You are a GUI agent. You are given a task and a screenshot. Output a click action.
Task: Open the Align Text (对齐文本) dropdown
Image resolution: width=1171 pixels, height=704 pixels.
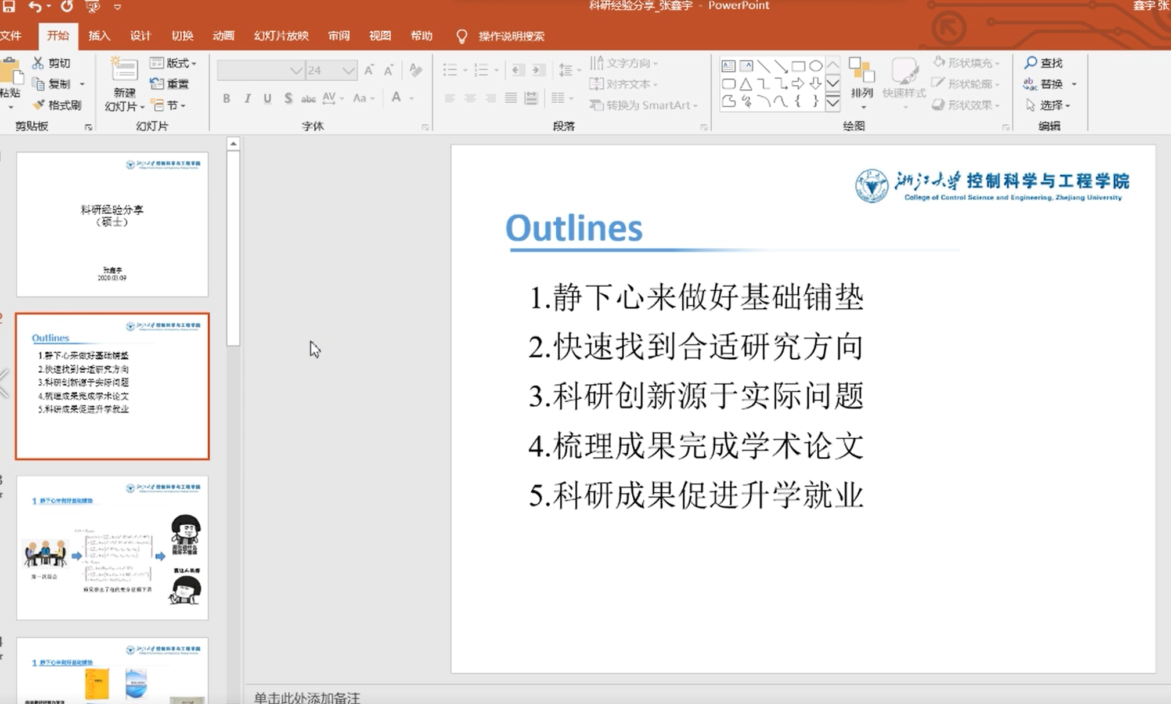[x=624, y=84]
